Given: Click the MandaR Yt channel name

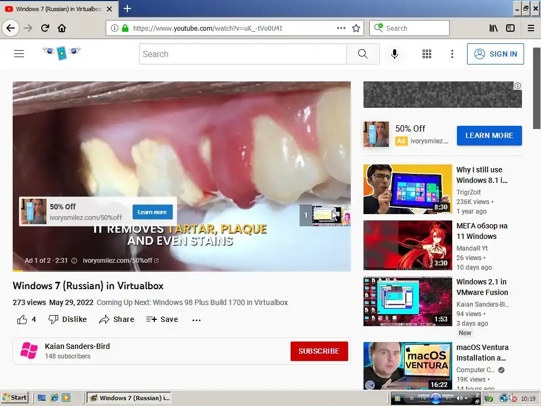Looking at the screenshot, I should 472,248.
